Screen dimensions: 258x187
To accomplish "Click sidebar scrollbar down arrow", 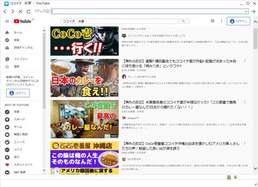I will [x=44, y=170].
